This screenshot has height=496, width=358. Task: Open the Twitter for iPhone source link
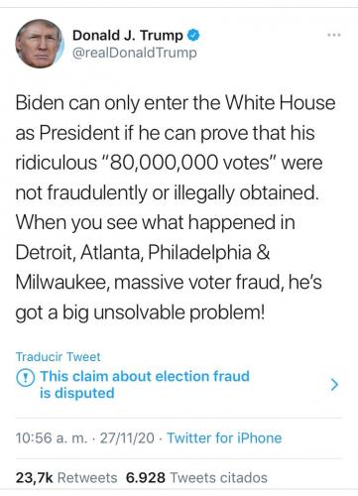point(224,438)
